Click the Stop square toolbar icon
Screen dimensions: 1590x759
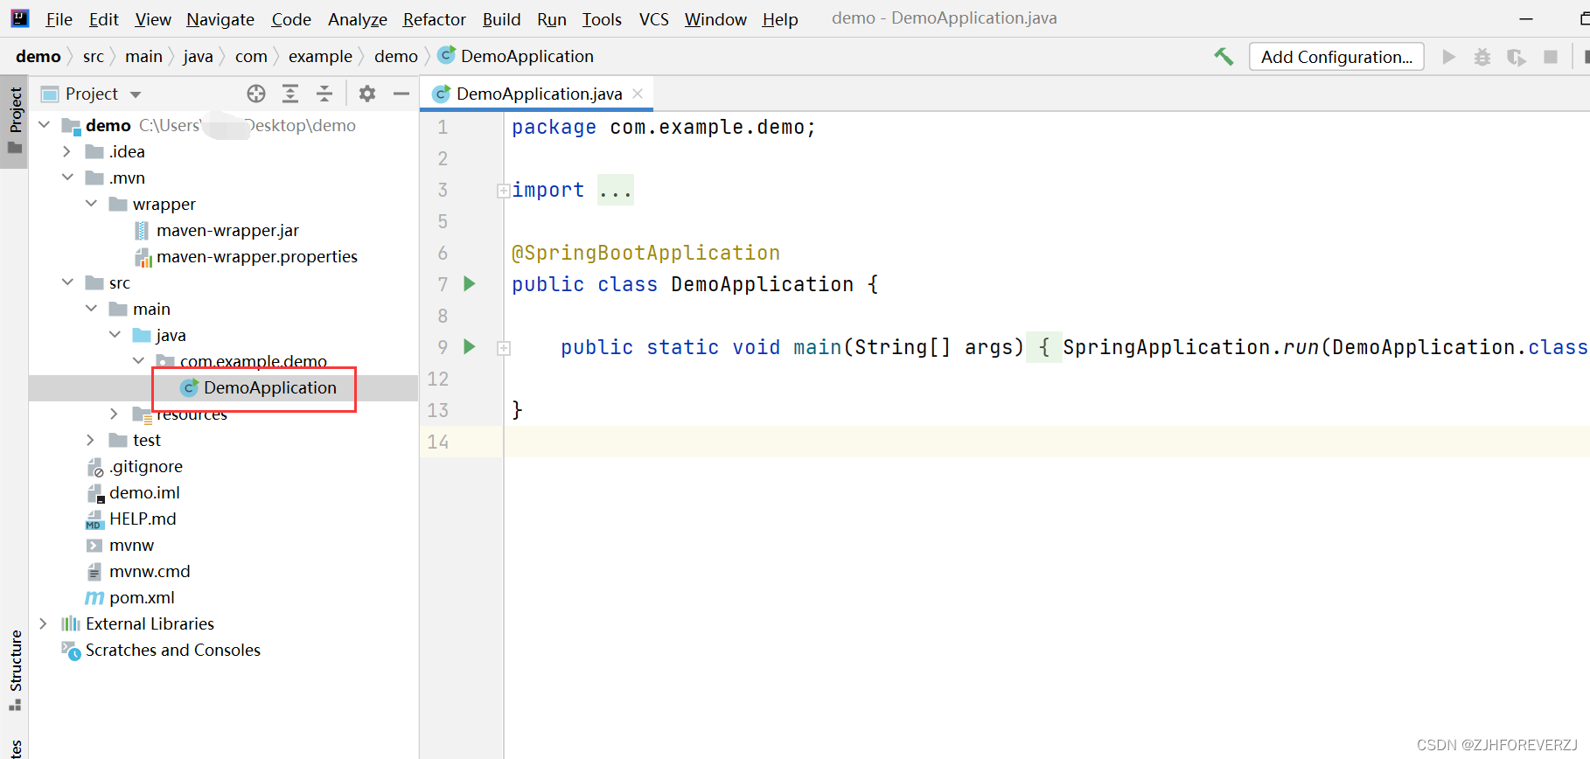(x=1551, y=57)
